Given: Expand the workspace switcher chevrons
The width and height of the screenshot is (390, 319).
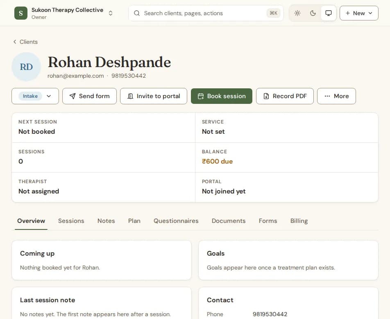Looking at the screenshot, I should [x=111, y=13].
